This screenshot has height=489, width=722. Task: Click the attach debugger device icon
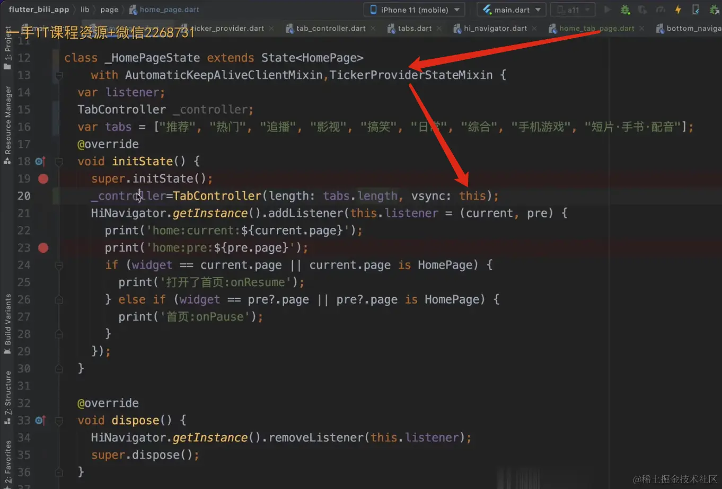tap(695, 10)
